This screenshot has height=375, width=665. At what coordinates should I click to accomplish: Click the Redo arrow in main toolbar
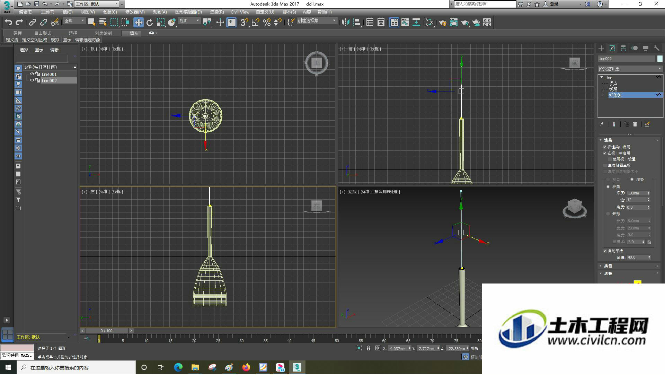pos(19,23)
